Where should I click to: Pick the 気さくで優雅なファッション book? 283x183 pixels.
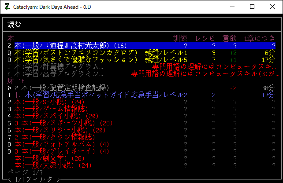[x=76, y=60]
